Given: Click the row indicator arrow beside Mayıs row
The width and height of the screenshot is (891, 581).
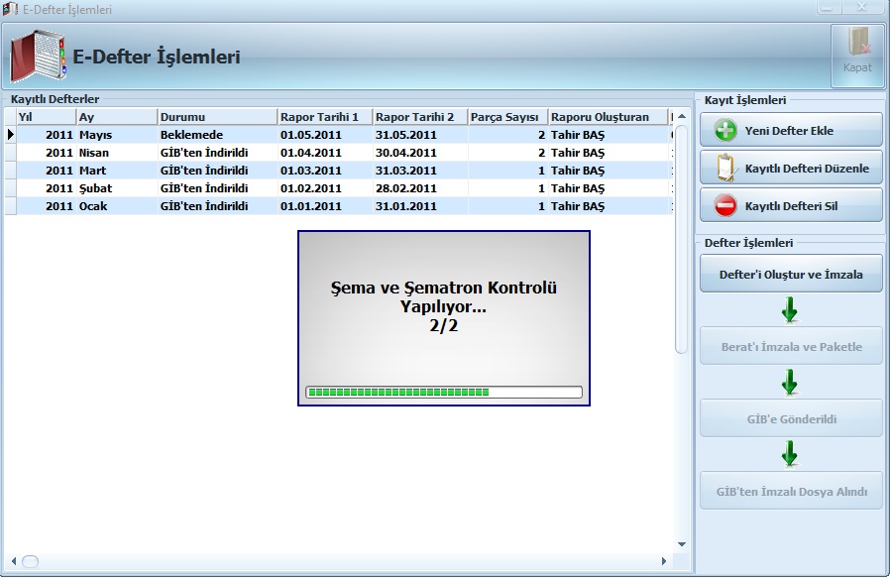Looking at the screenshot, I should point(10,135).
